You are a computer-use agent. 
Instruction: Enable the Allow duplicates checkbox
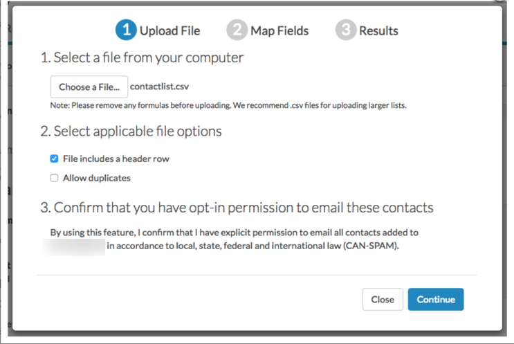[x=54, y=178]
